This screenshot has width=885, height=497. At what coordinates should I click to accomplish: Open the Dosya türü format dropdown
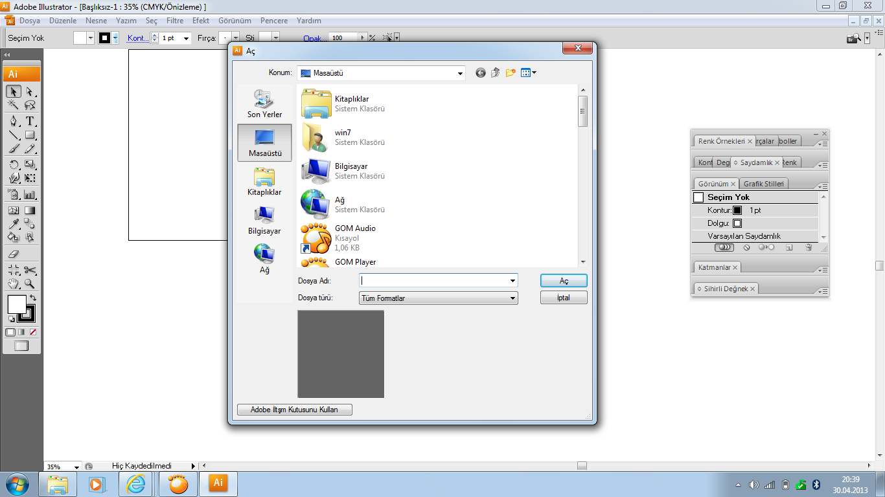pyautogui.click(x=512, y=298)
